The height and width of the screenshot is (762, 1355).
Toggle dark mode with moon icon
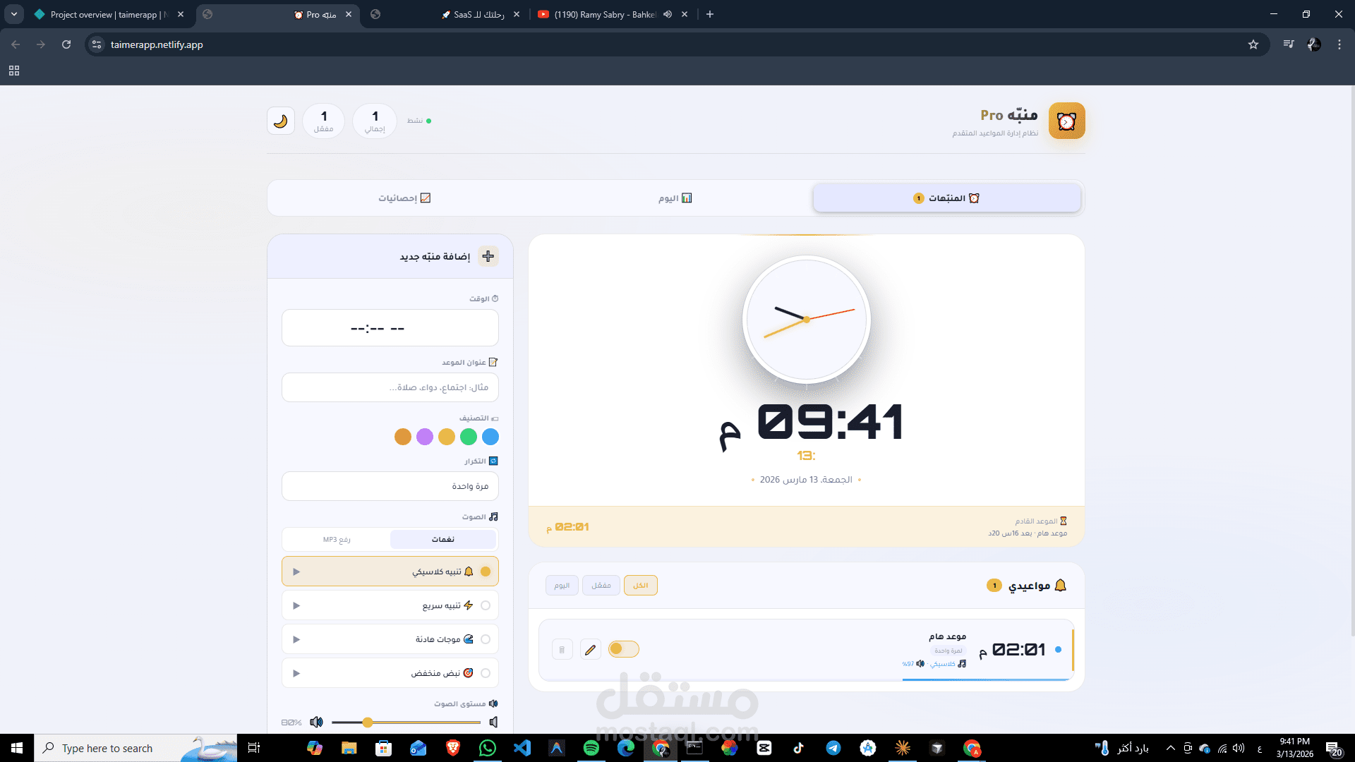click(x=281, y=121)
